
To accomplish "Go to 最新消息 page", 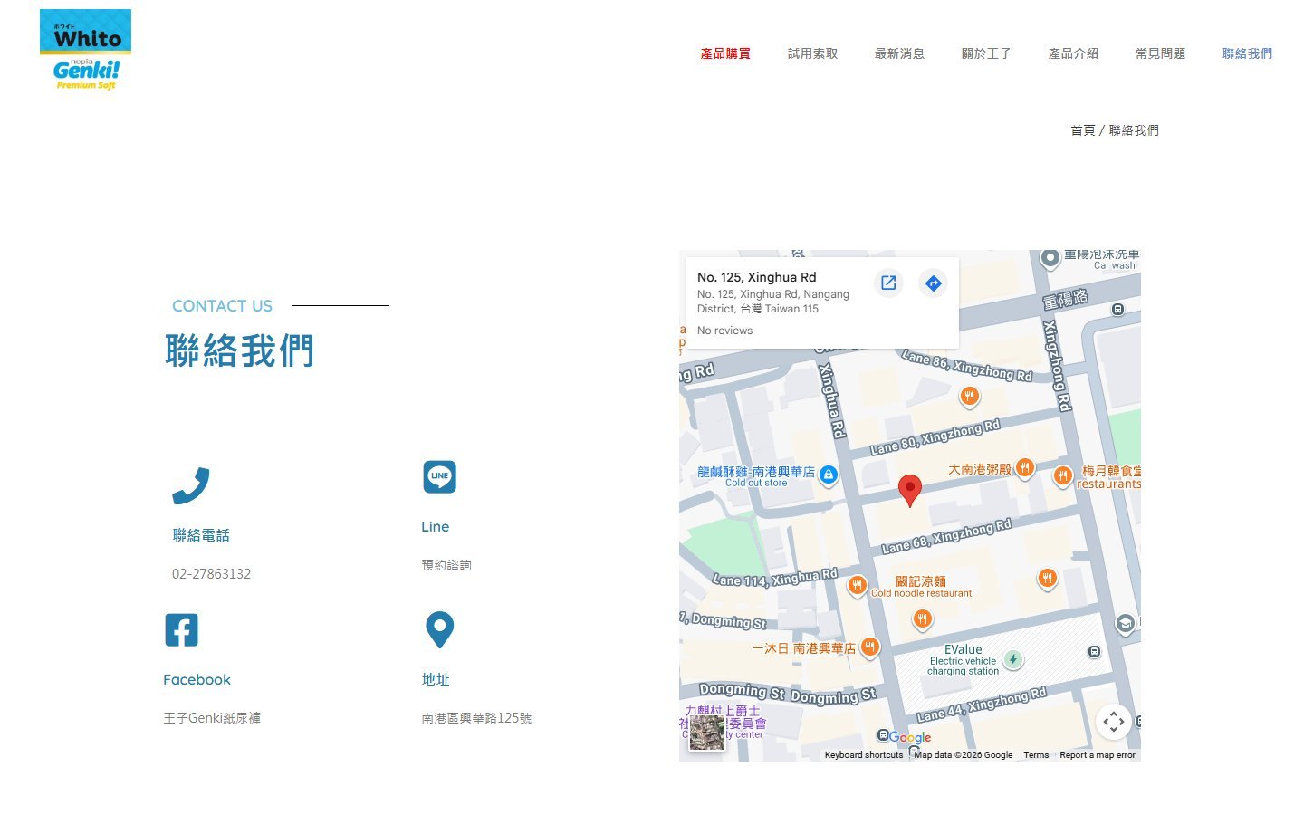I will pyautogui.click(x=899, y=54).
